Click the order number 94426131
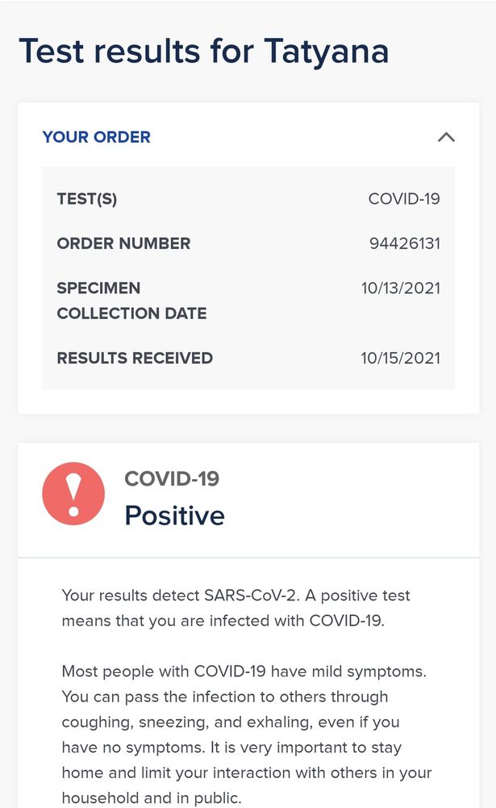 tap(405, 243)
